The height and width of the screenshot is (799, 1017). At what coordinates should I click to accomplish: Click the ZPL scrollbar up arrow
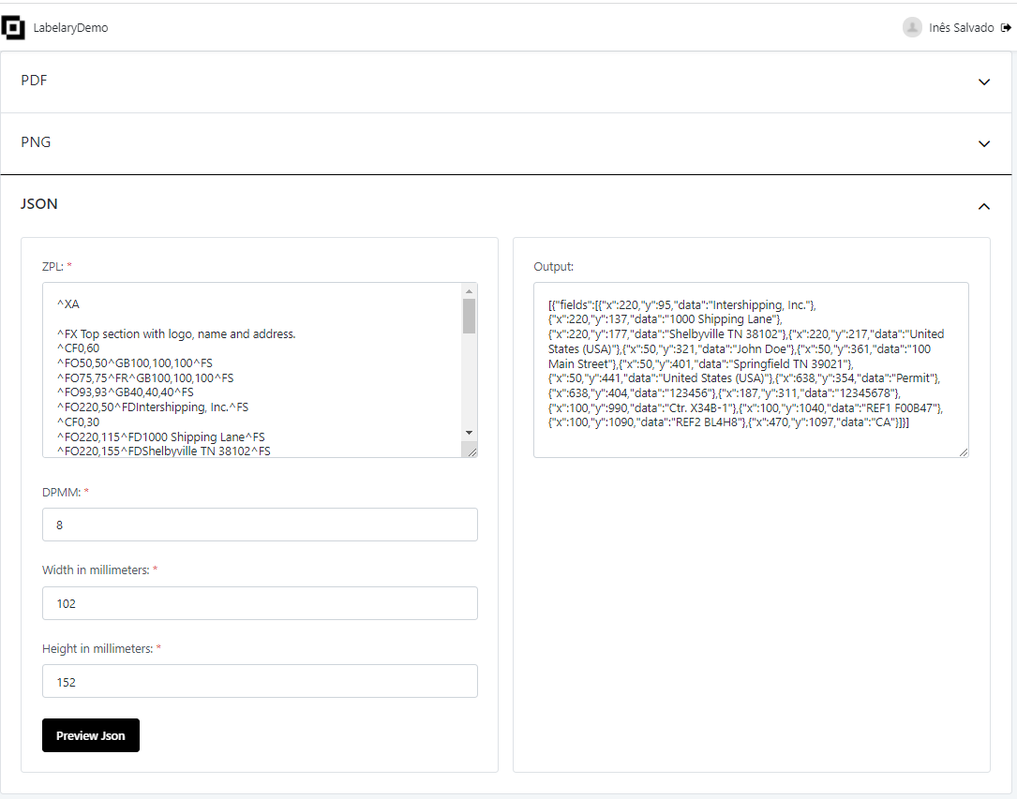tap(470, 290)
